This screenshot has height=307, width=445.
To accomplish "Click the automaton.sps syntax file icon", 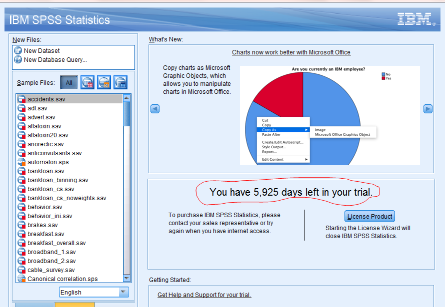I will (21, 162).
